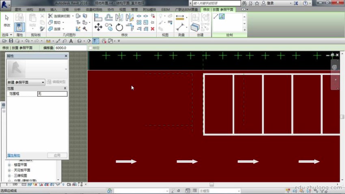
Task: Toggle Reveal Hidden Elements light bulb
Action: click(x=63, y=185)
